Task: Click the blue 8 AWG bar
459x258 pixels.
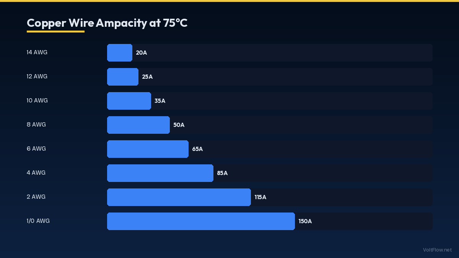Action: pyautogui.click(x=138, y=125)
